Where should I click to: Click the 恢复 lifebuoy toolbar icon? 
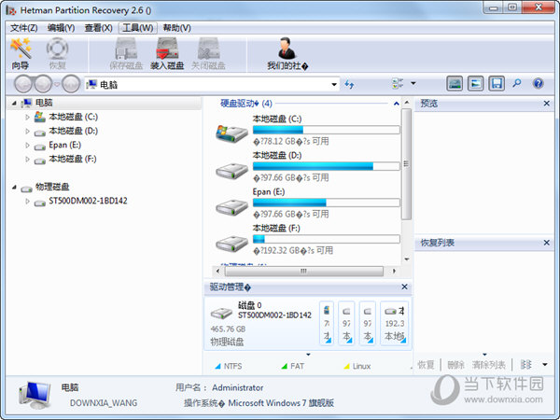57,53
